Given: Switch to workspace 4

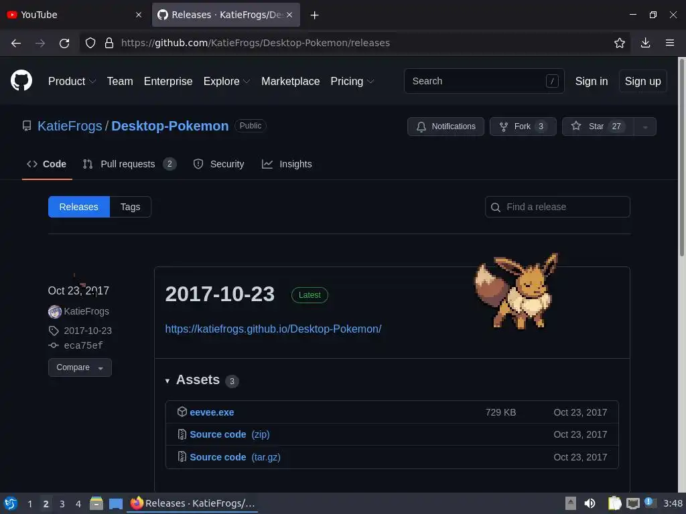Looking at the screenshot, I should click(78, 504).
